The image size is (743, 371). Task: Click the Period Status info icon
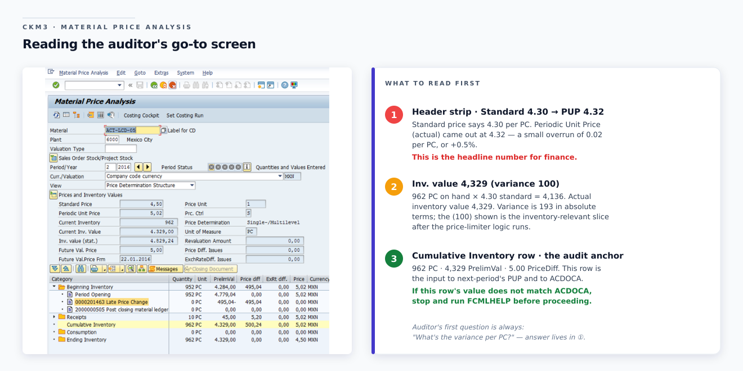(247, 167)
